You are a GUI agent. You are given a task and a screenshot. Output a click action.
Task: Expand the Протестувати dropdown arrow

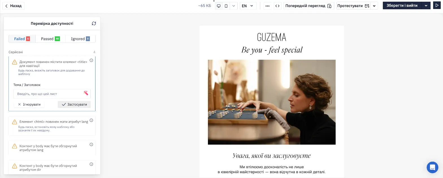coord(374,6)
